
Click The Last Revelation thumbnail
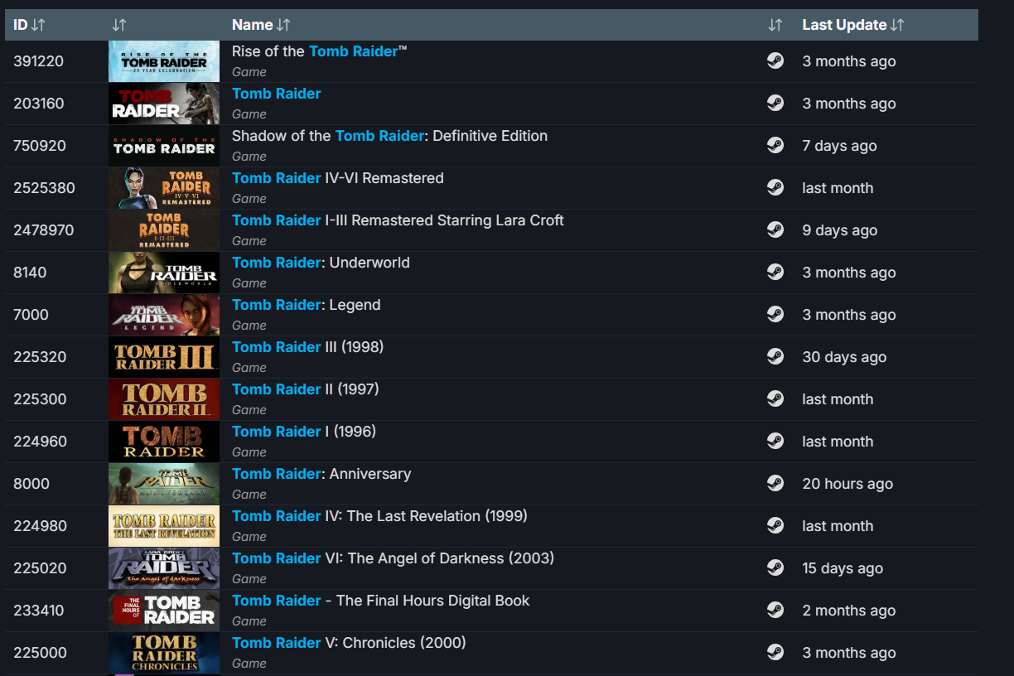tap(164, 526)
